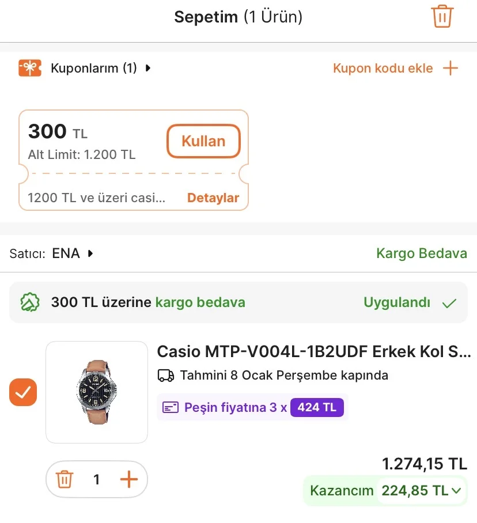Viewport: 477px width, 523px height.
Task: Open the Casio watch product thumbnail
Action: coord(97,392)
